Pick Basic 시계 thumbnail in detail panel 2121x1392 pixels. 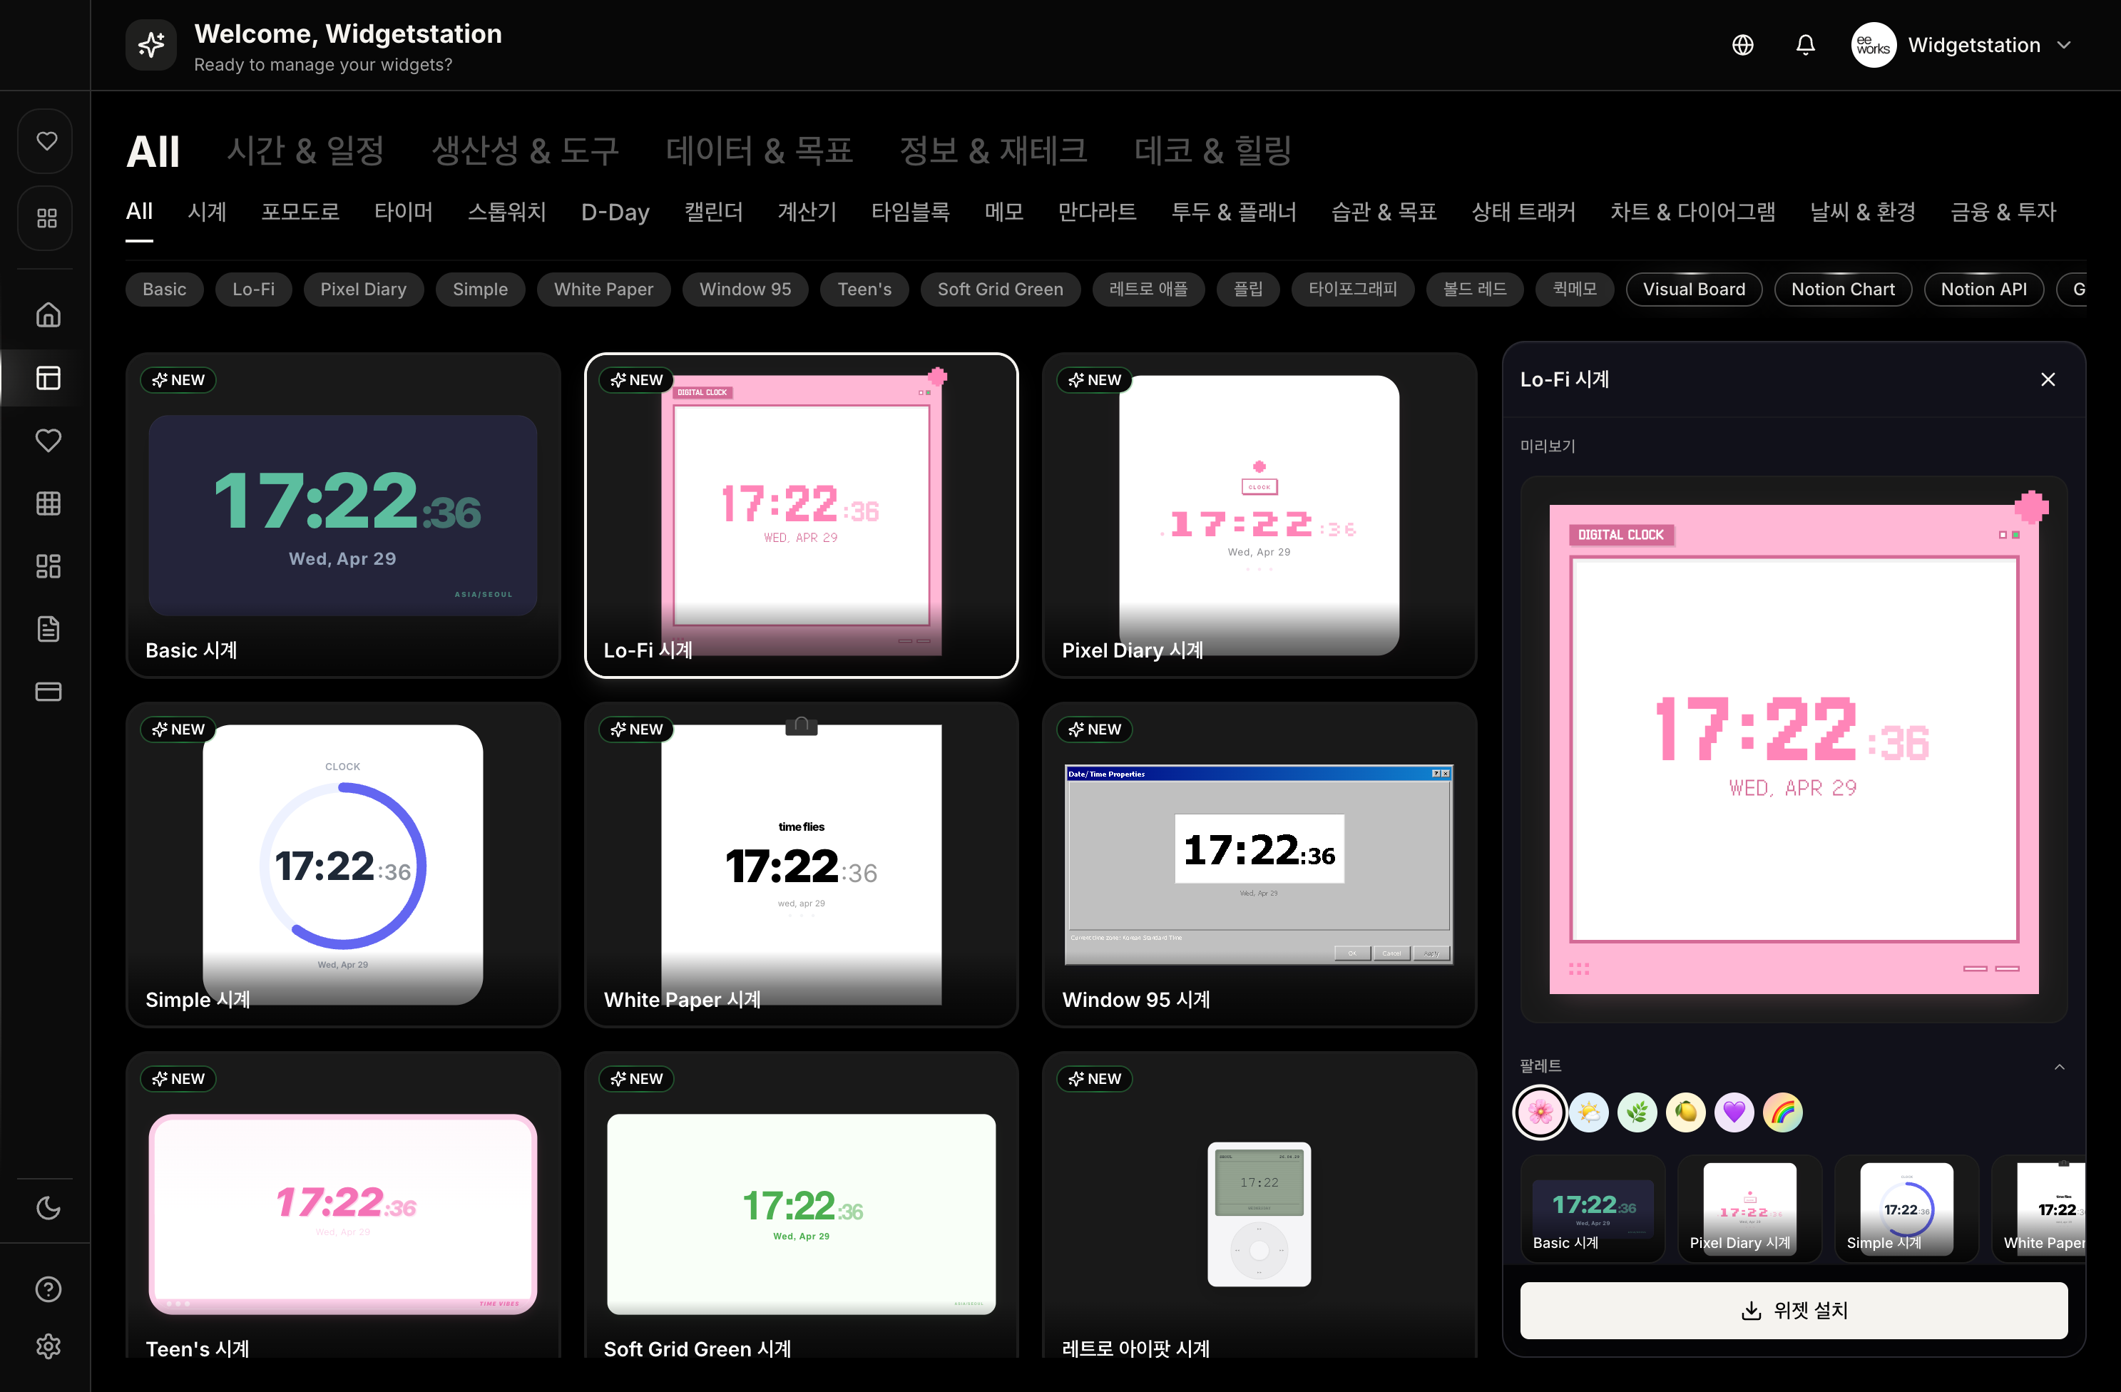coord(1593,1209)
